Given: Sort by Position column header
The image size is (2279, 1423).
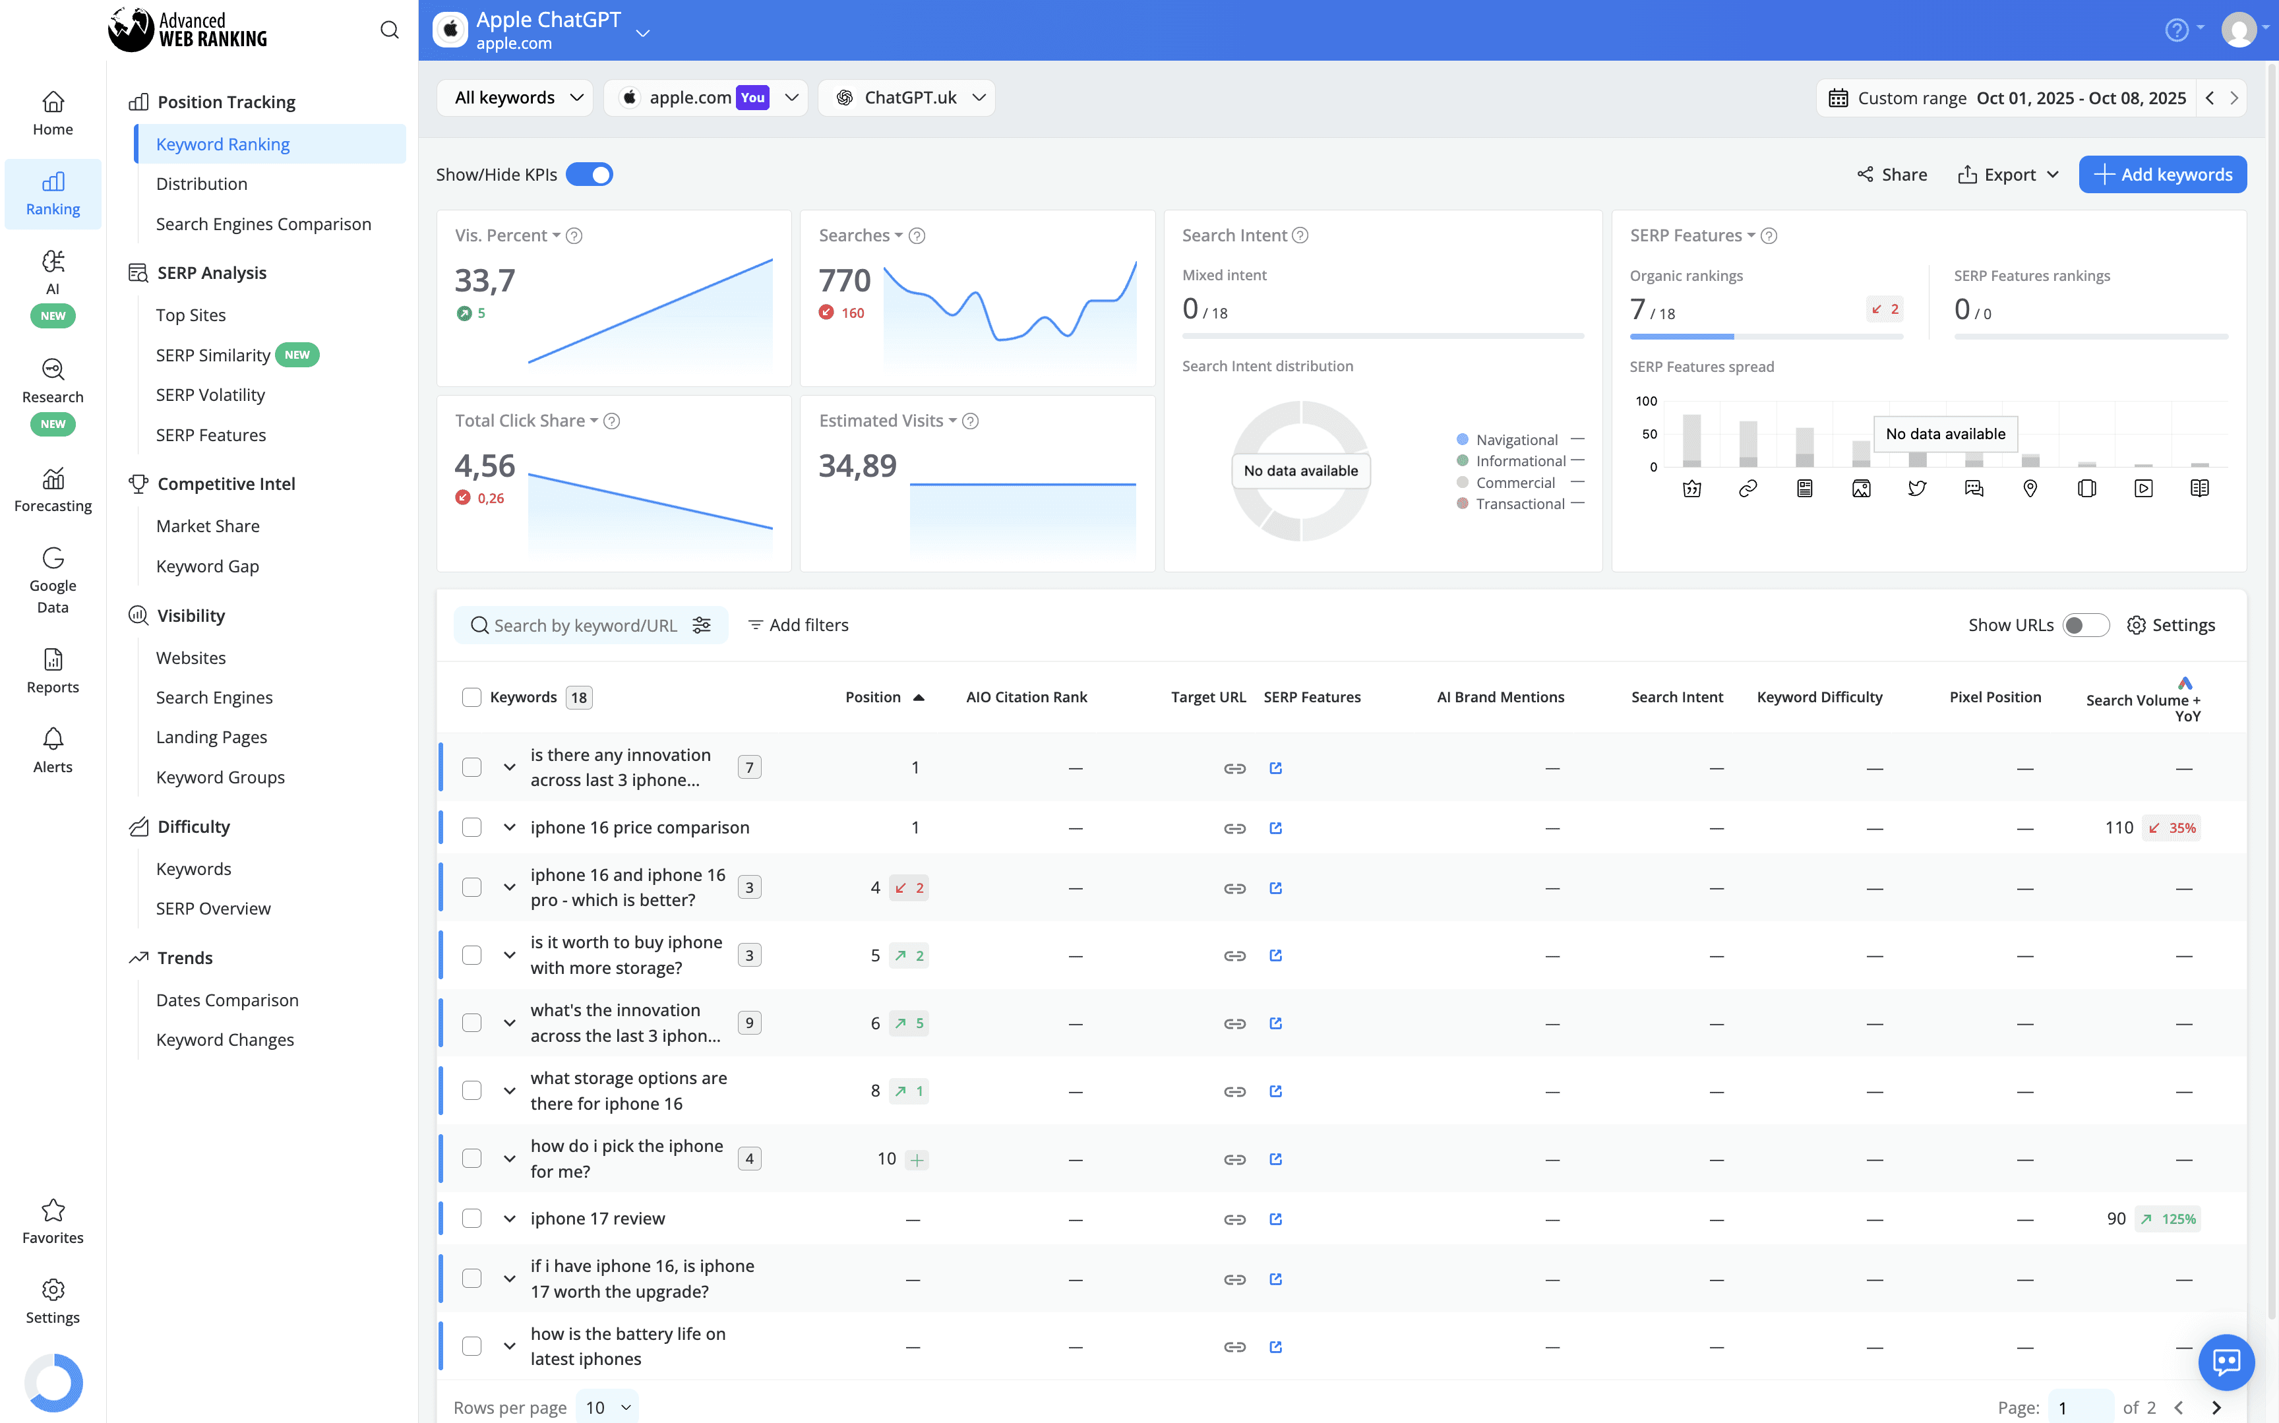Looking at the screenshot, I should coord(884,698).
